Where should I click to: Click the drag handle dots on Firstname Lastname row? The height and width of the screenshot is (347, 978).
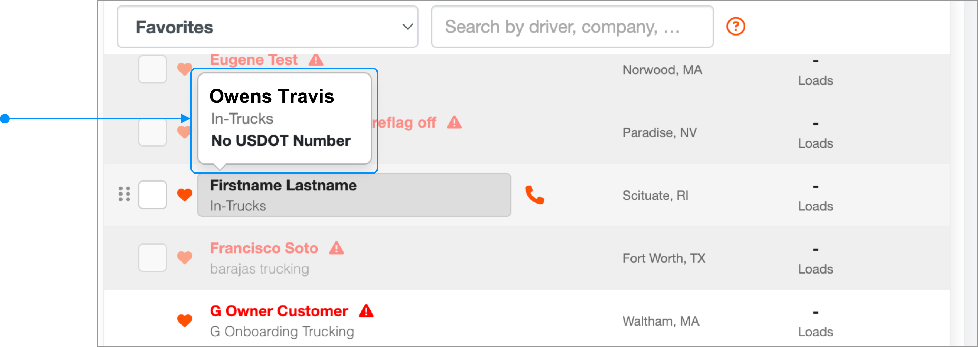pos(124,194)
